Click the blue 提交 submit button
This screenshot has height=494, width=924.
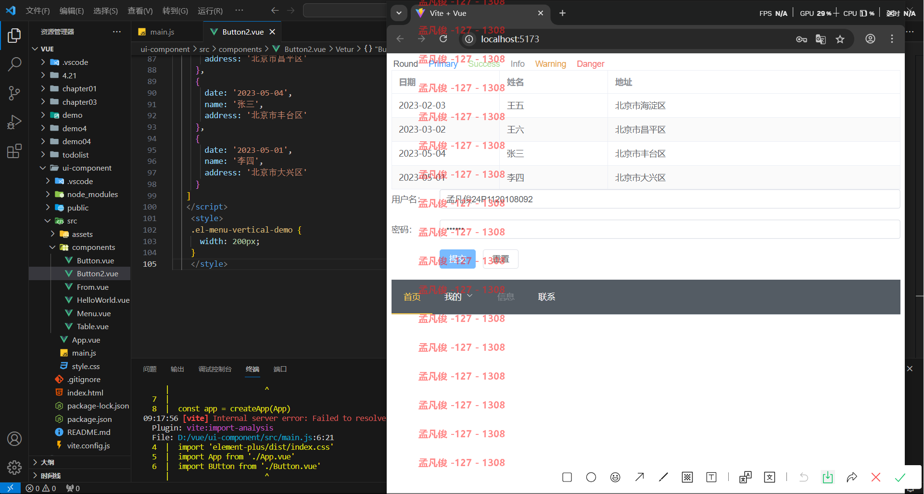[457, 259]
